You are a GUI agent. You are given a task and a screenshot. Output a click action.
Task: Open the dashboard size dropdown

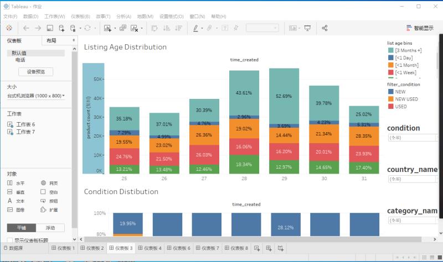(x=36, y=96)
